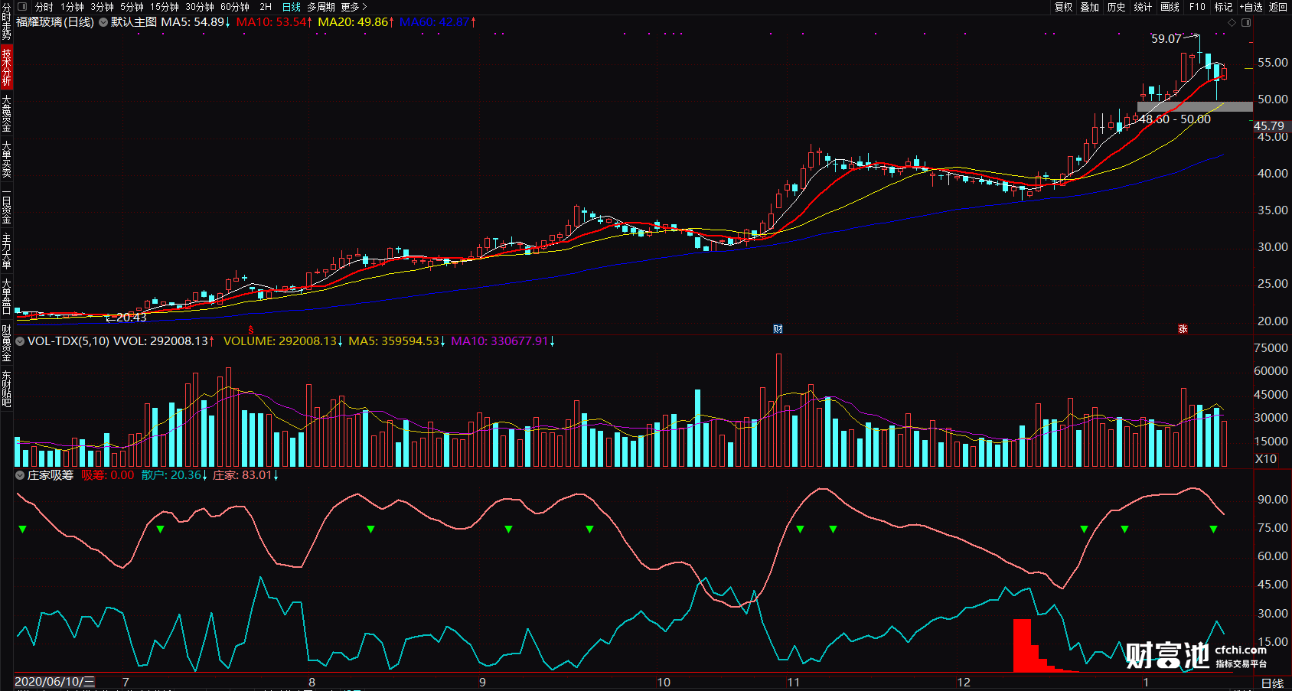Click the 叠加 overlay button
The width and height of the screenshot is (1292, 691).
click(x=1090, y=7)
